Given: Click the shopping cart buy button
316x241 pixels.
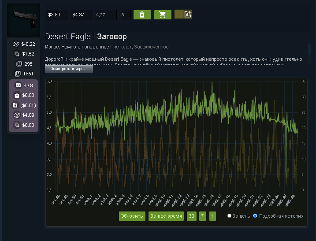Looking at the screenshot, I should (x=163, y=15).
